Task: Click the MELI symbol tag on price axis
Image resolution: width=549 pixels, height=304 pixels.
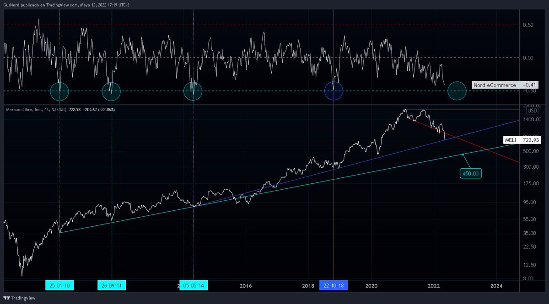Action: (x=511, y=140)
